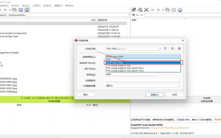Click the 连接(C) connect button

pos(155,95)
